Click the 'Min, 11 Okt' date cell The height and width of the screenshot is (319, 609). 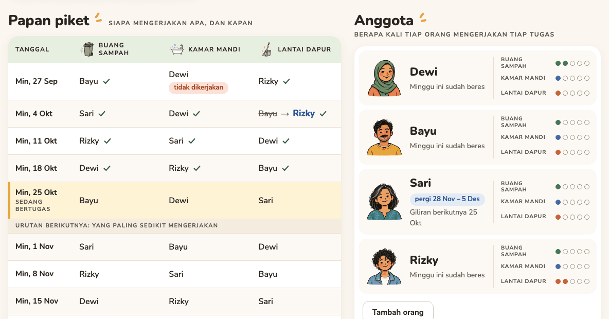pyautogui.click(x=36, y=141)
